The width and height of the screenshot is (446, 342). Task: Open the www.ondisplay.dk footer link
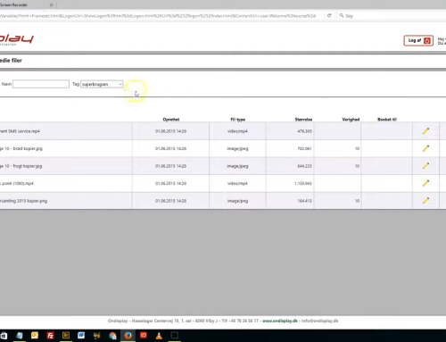[280, 321]
